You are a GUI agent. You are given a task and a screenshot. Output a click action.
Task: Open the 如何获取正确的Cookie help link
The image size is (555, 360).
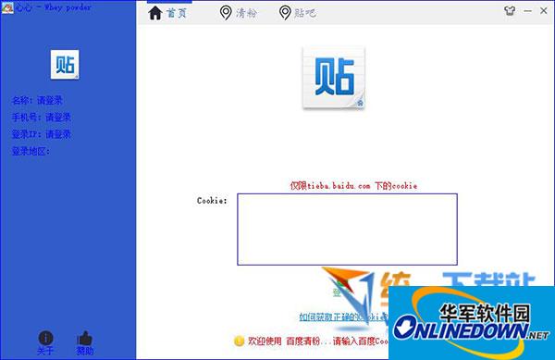click(x=343, y=317)
